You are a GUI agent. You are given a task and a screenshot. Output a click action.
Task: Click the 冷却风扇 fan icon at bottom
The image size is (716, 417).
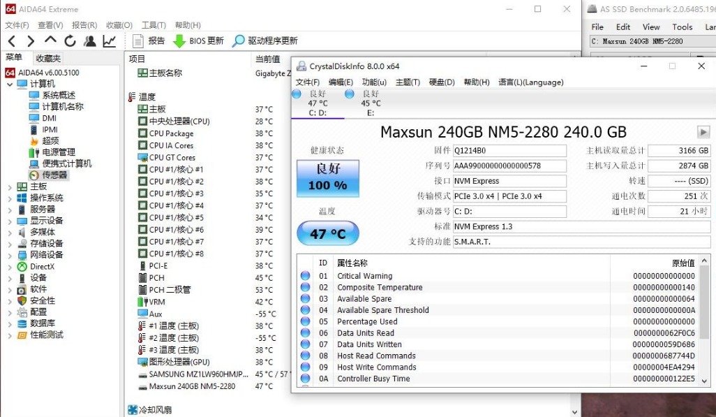pos(133,407)
